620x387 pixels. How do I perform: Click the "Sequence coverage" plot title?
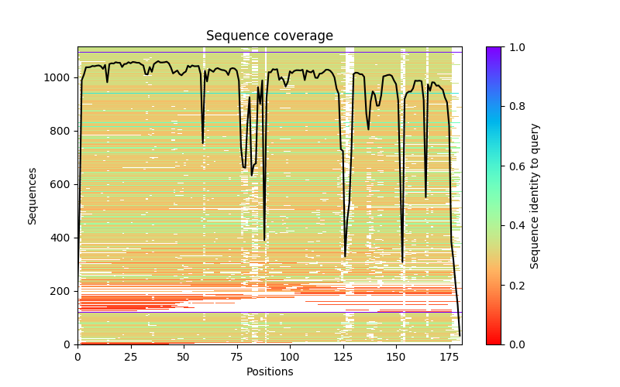coord(269,36)
